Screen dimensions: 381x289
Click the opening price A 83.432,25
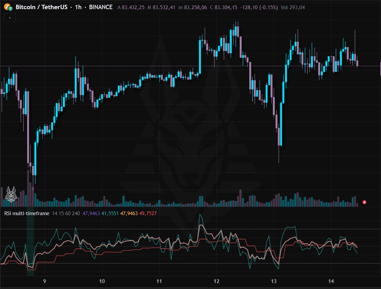pyautogui.click(x=131, y=7)
